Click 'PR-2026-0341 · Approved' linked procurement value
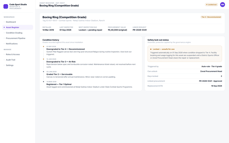Viewport: 229px width, 143px height. pos(211,81)
